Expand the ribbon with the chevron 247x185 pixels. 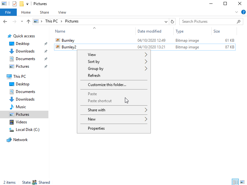(x=237, y=12)
